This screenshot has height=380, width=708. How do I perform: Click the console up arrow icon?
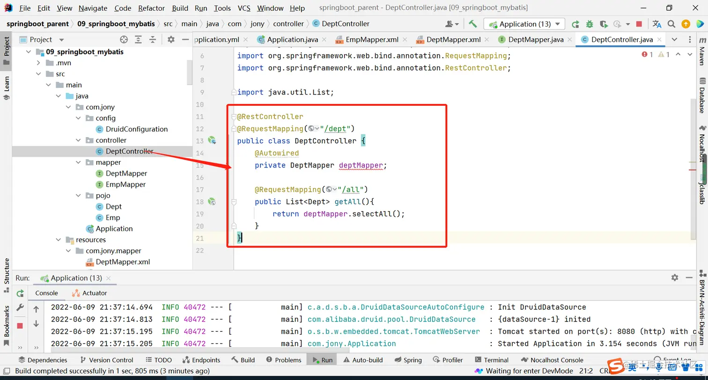[36, 309]
